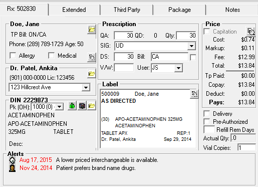The height and width of the screenshot is (187, 258).
Task: Click label options icon in Label box
Action: 194,94
